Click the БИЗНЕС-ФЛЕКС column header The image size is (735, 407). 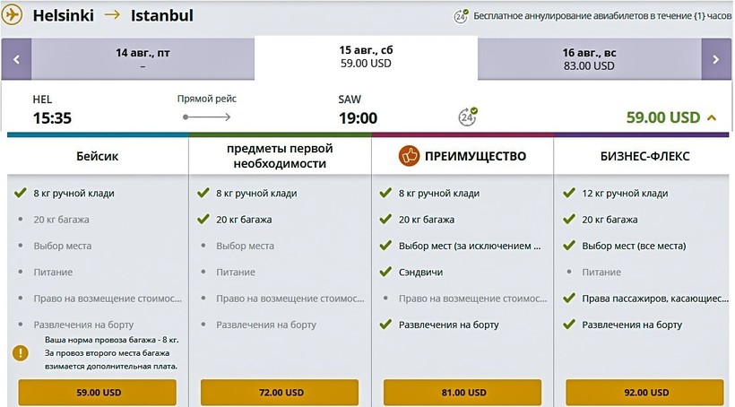point(644,156)
